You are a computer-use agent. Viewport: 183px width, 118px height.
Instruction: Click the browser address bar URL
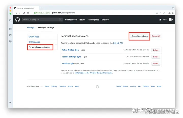63,13
